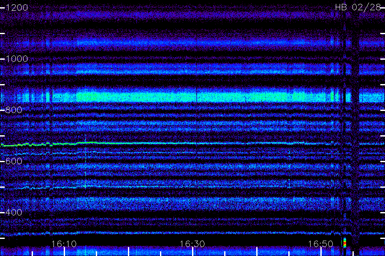The height and width of the screenshot is (256, 385).
Task: Click the 16:50 time label
Action: (320, 244)
